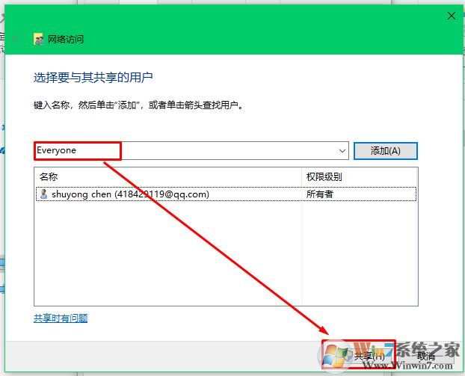The image size is (465, 376).
Task: Click the 添加(A) button
Action: click(x=386, y=151)
